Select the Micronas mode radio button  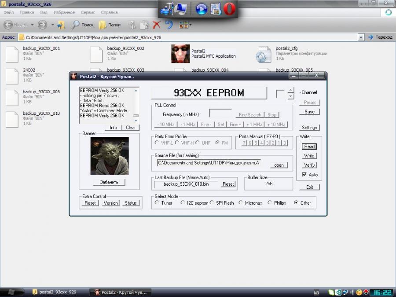tap(241, 202)
